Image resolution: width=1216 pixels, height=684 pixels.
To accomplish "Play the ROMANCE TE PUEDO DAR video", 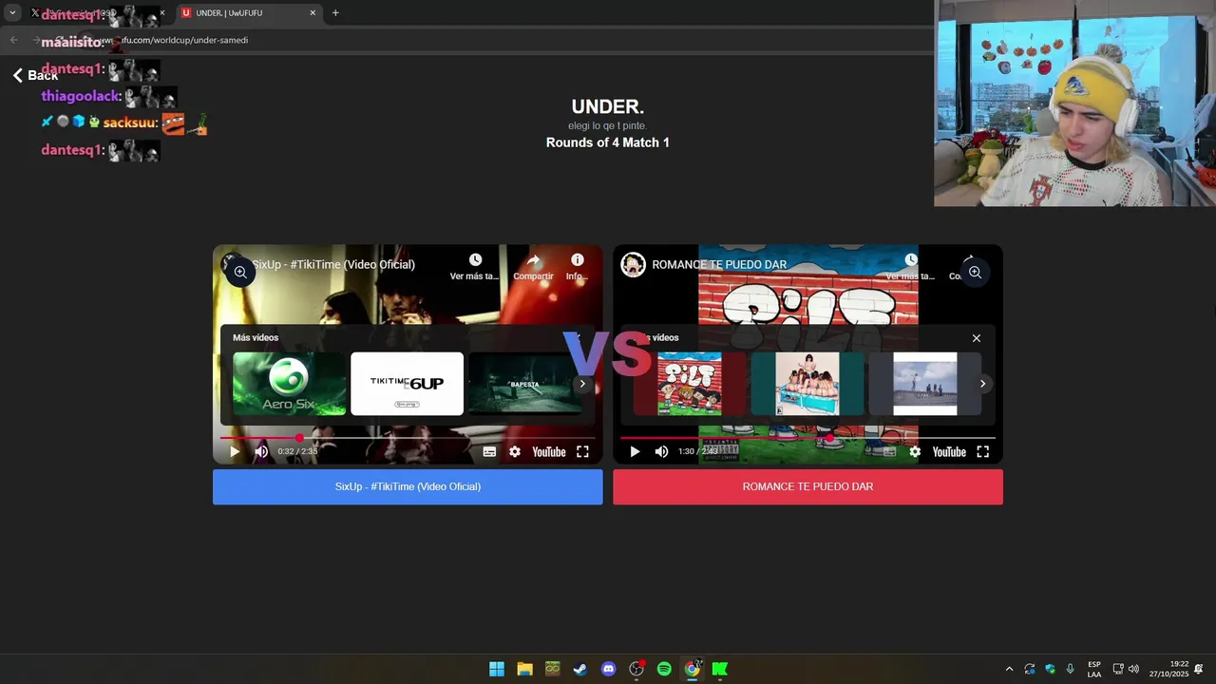I will click(635, 452).
